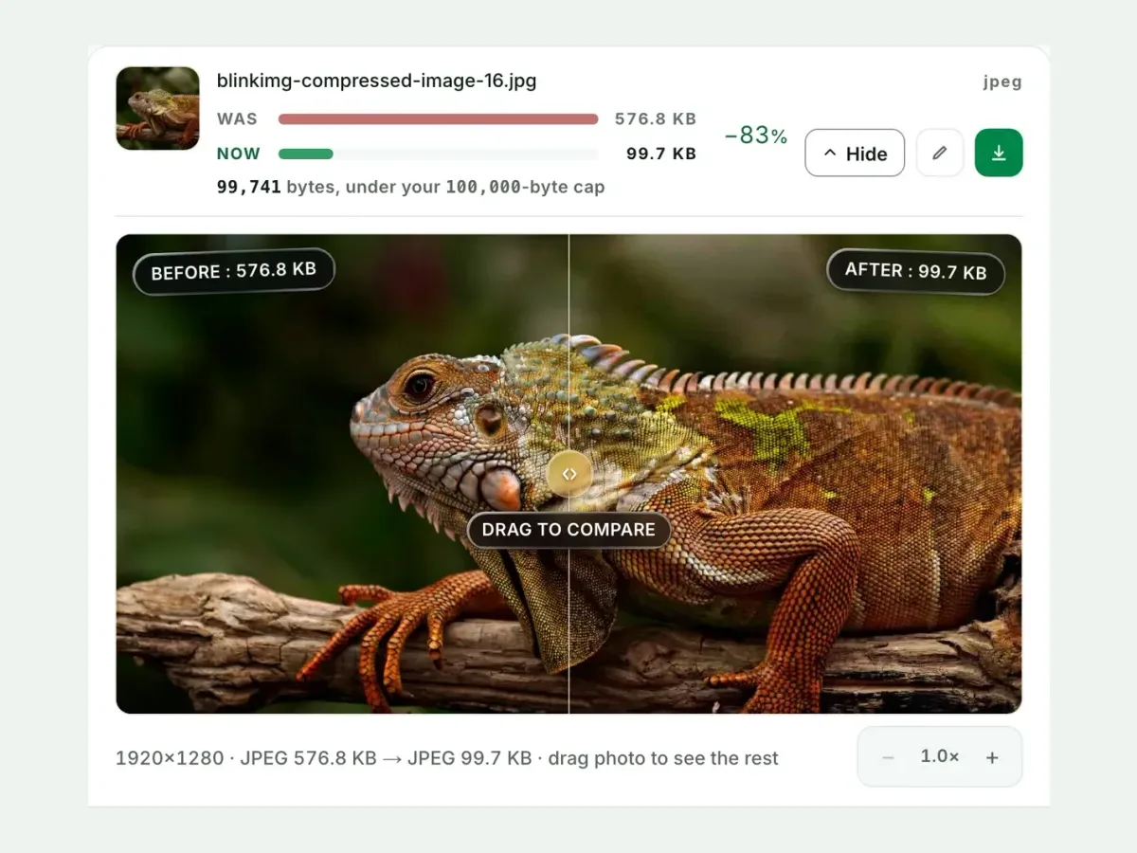Click the 'AFTER : 99.7 KB' label
Viewport: 1137px width, 853px height.
coord(915,271)
